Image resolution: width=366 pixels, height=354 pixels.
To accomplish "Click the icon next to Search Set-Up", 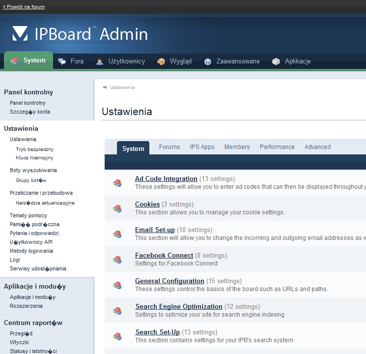I will [117, 336].
